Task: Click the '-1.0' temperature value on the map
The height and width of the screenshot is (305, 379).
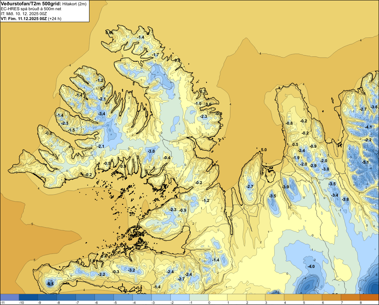Action: point(198,103)
